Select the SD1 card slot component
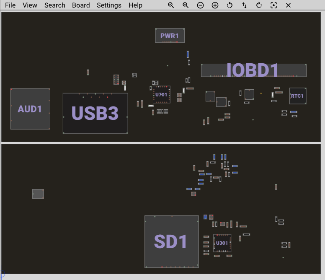 click(x=171, y=241)
